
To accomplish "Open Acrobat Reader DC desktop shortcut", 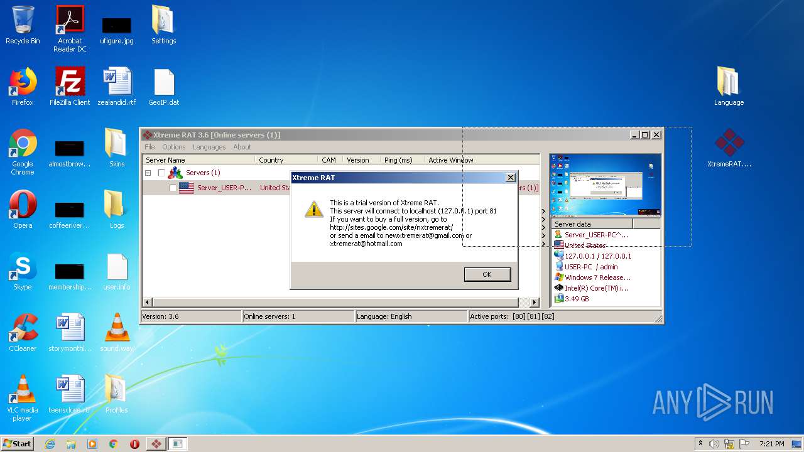I will [x=70, y=29].
